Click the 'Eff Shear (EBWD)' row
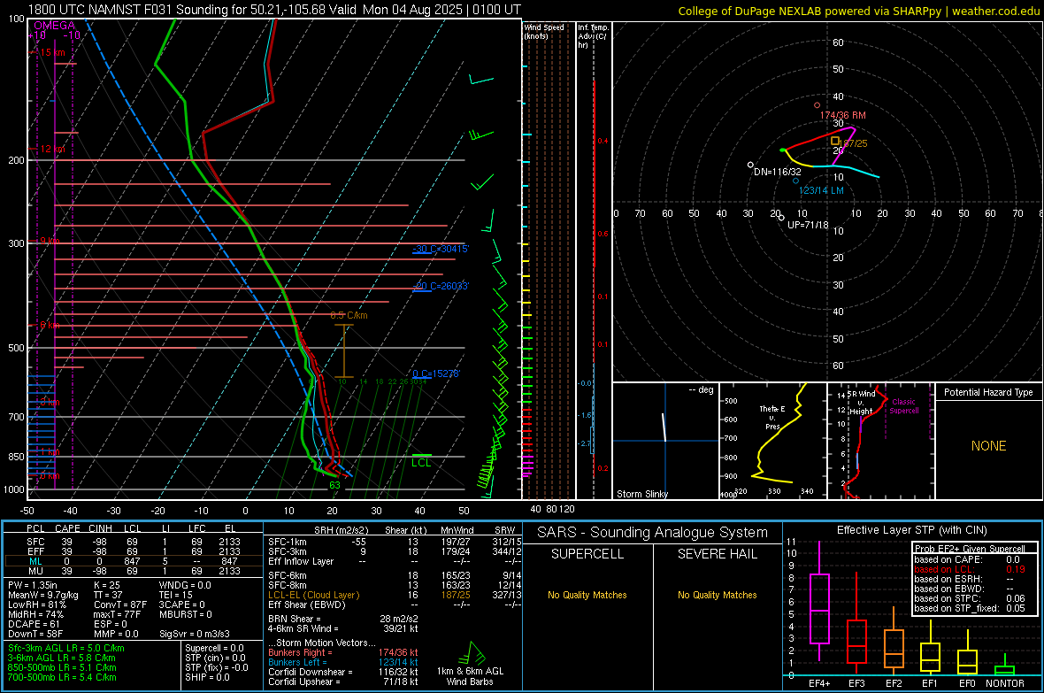 click(x=395, y=604)
